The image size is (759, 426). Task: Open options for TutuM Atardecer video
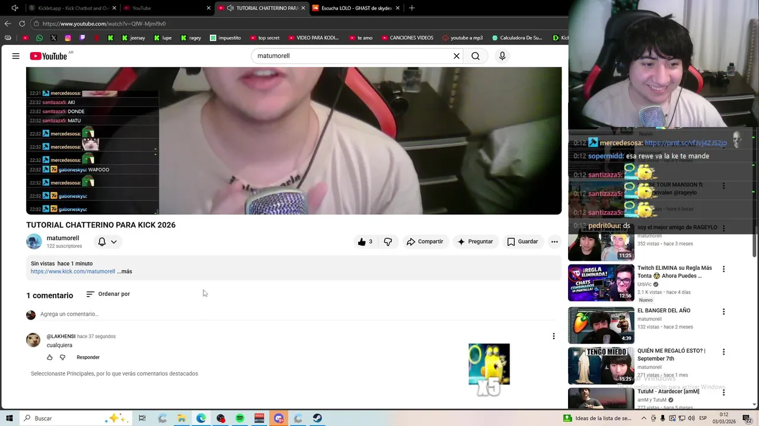tap(723, 392)
